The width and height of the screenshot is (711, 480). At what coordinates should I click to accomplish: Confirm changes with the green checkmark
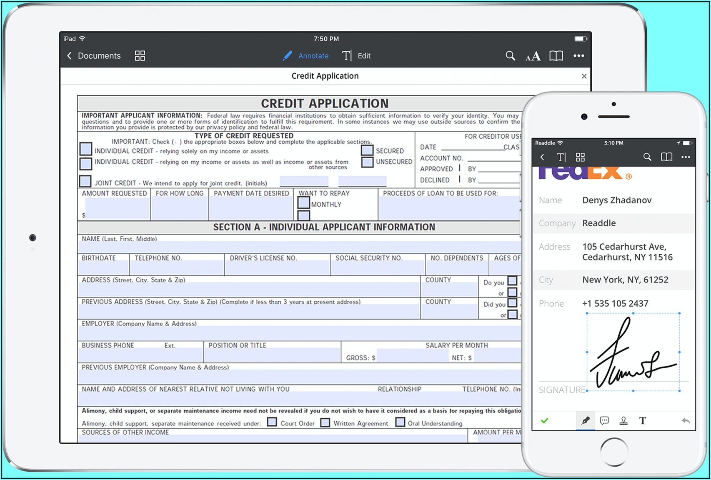(544, 421)
